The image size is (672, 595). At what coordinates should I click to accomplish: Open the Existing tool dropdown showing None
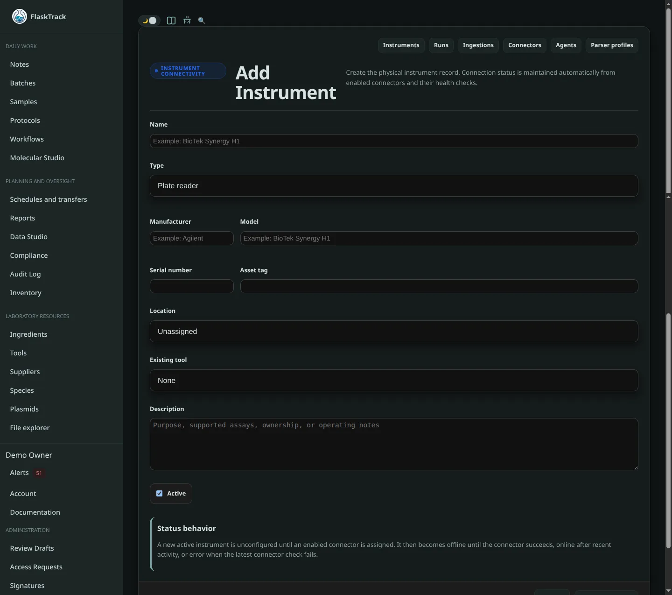394,381
